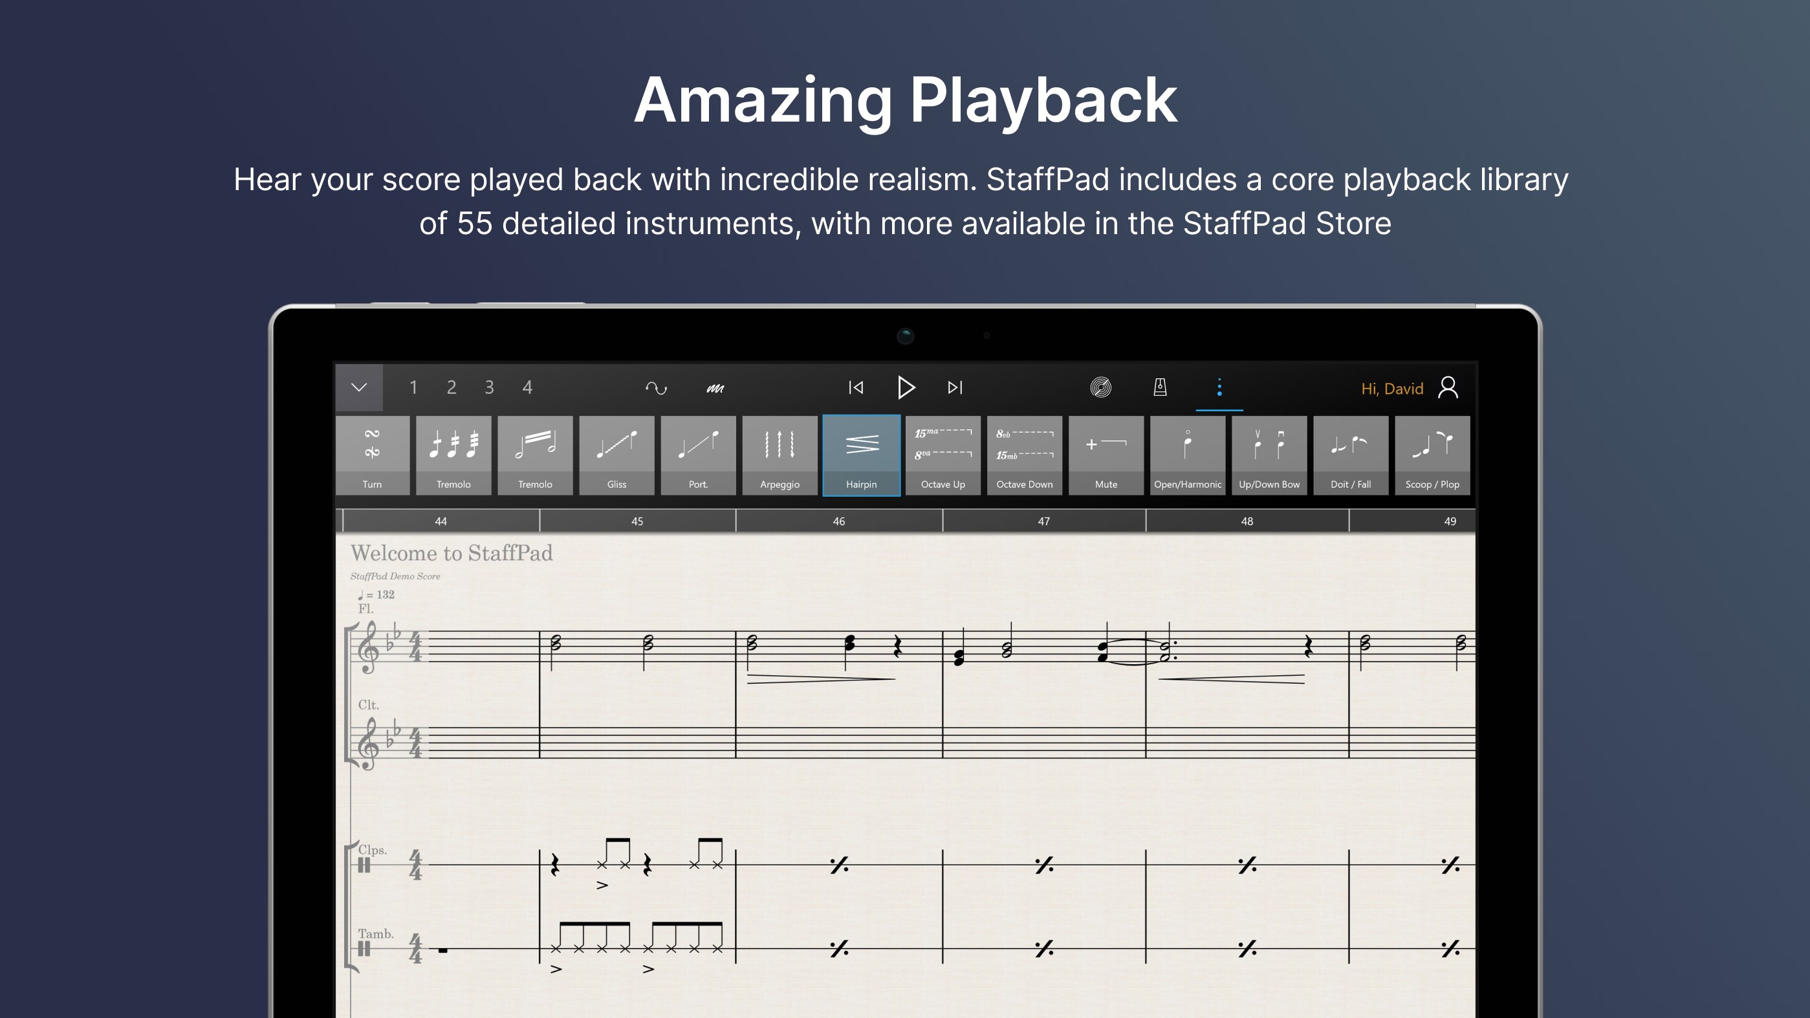Screen dimensions: 1810x1018
Task: Select the Scoop / Plop articulation
Action: [1432, 455]
